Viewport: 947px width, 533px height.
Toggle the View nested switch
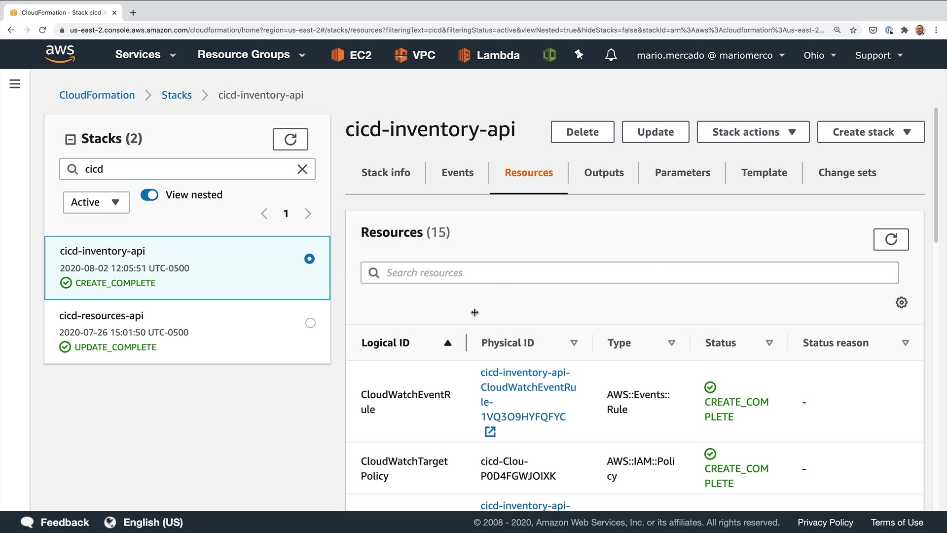pos(149,195)
